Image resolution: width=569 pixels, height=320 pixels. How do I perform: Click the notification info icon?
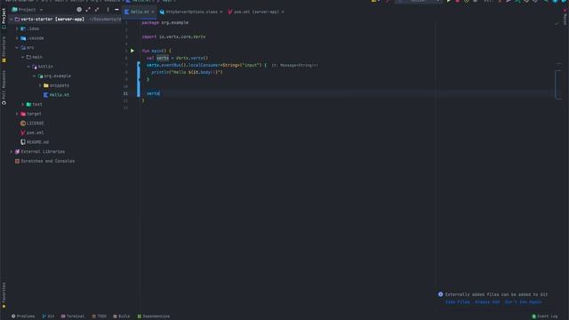coord(440,294)
